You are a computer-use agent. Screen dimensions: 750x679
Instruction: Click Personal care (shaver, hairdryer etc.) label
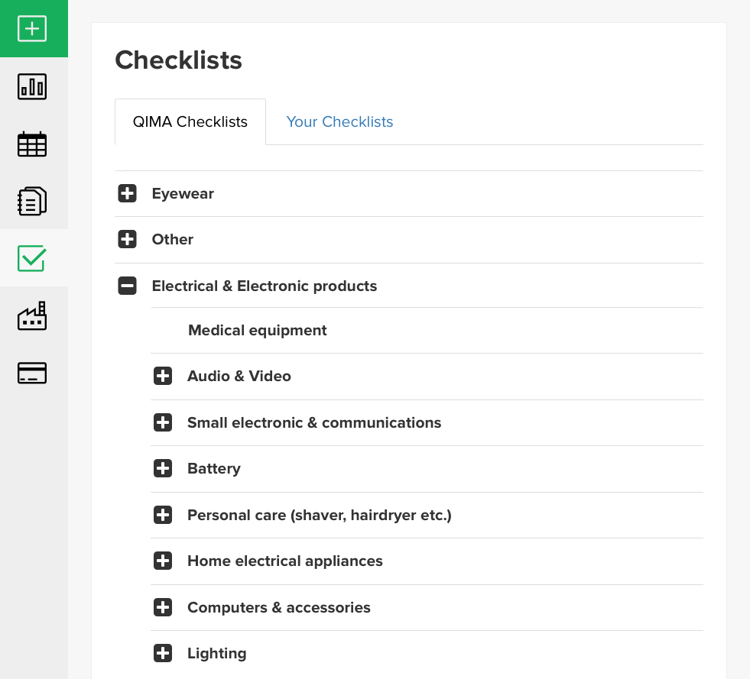(320, 515)
